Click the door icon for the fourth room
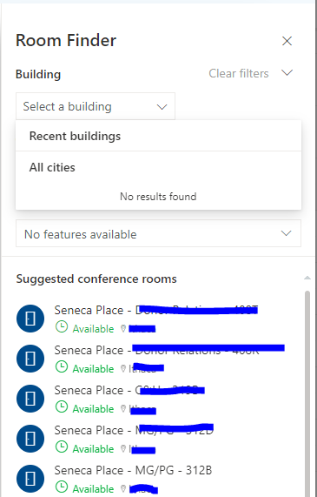The image size is (317, 497). pyautogui.click(x=30, y=439)
